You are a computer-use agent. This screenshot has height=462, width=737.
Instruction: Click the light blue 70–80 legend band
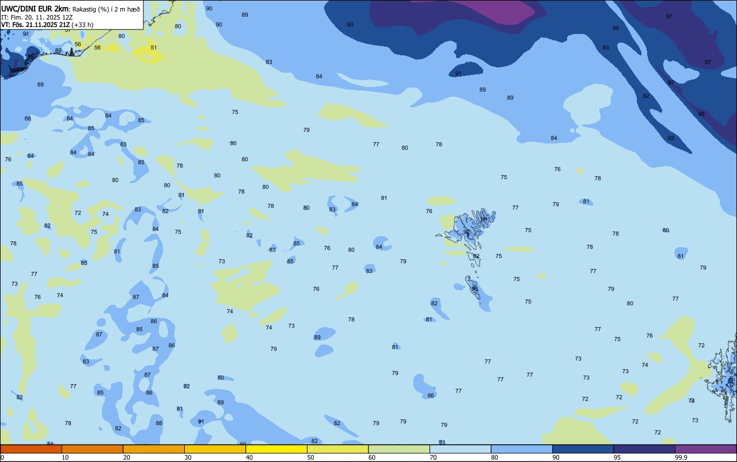click(x=460, y=449)
